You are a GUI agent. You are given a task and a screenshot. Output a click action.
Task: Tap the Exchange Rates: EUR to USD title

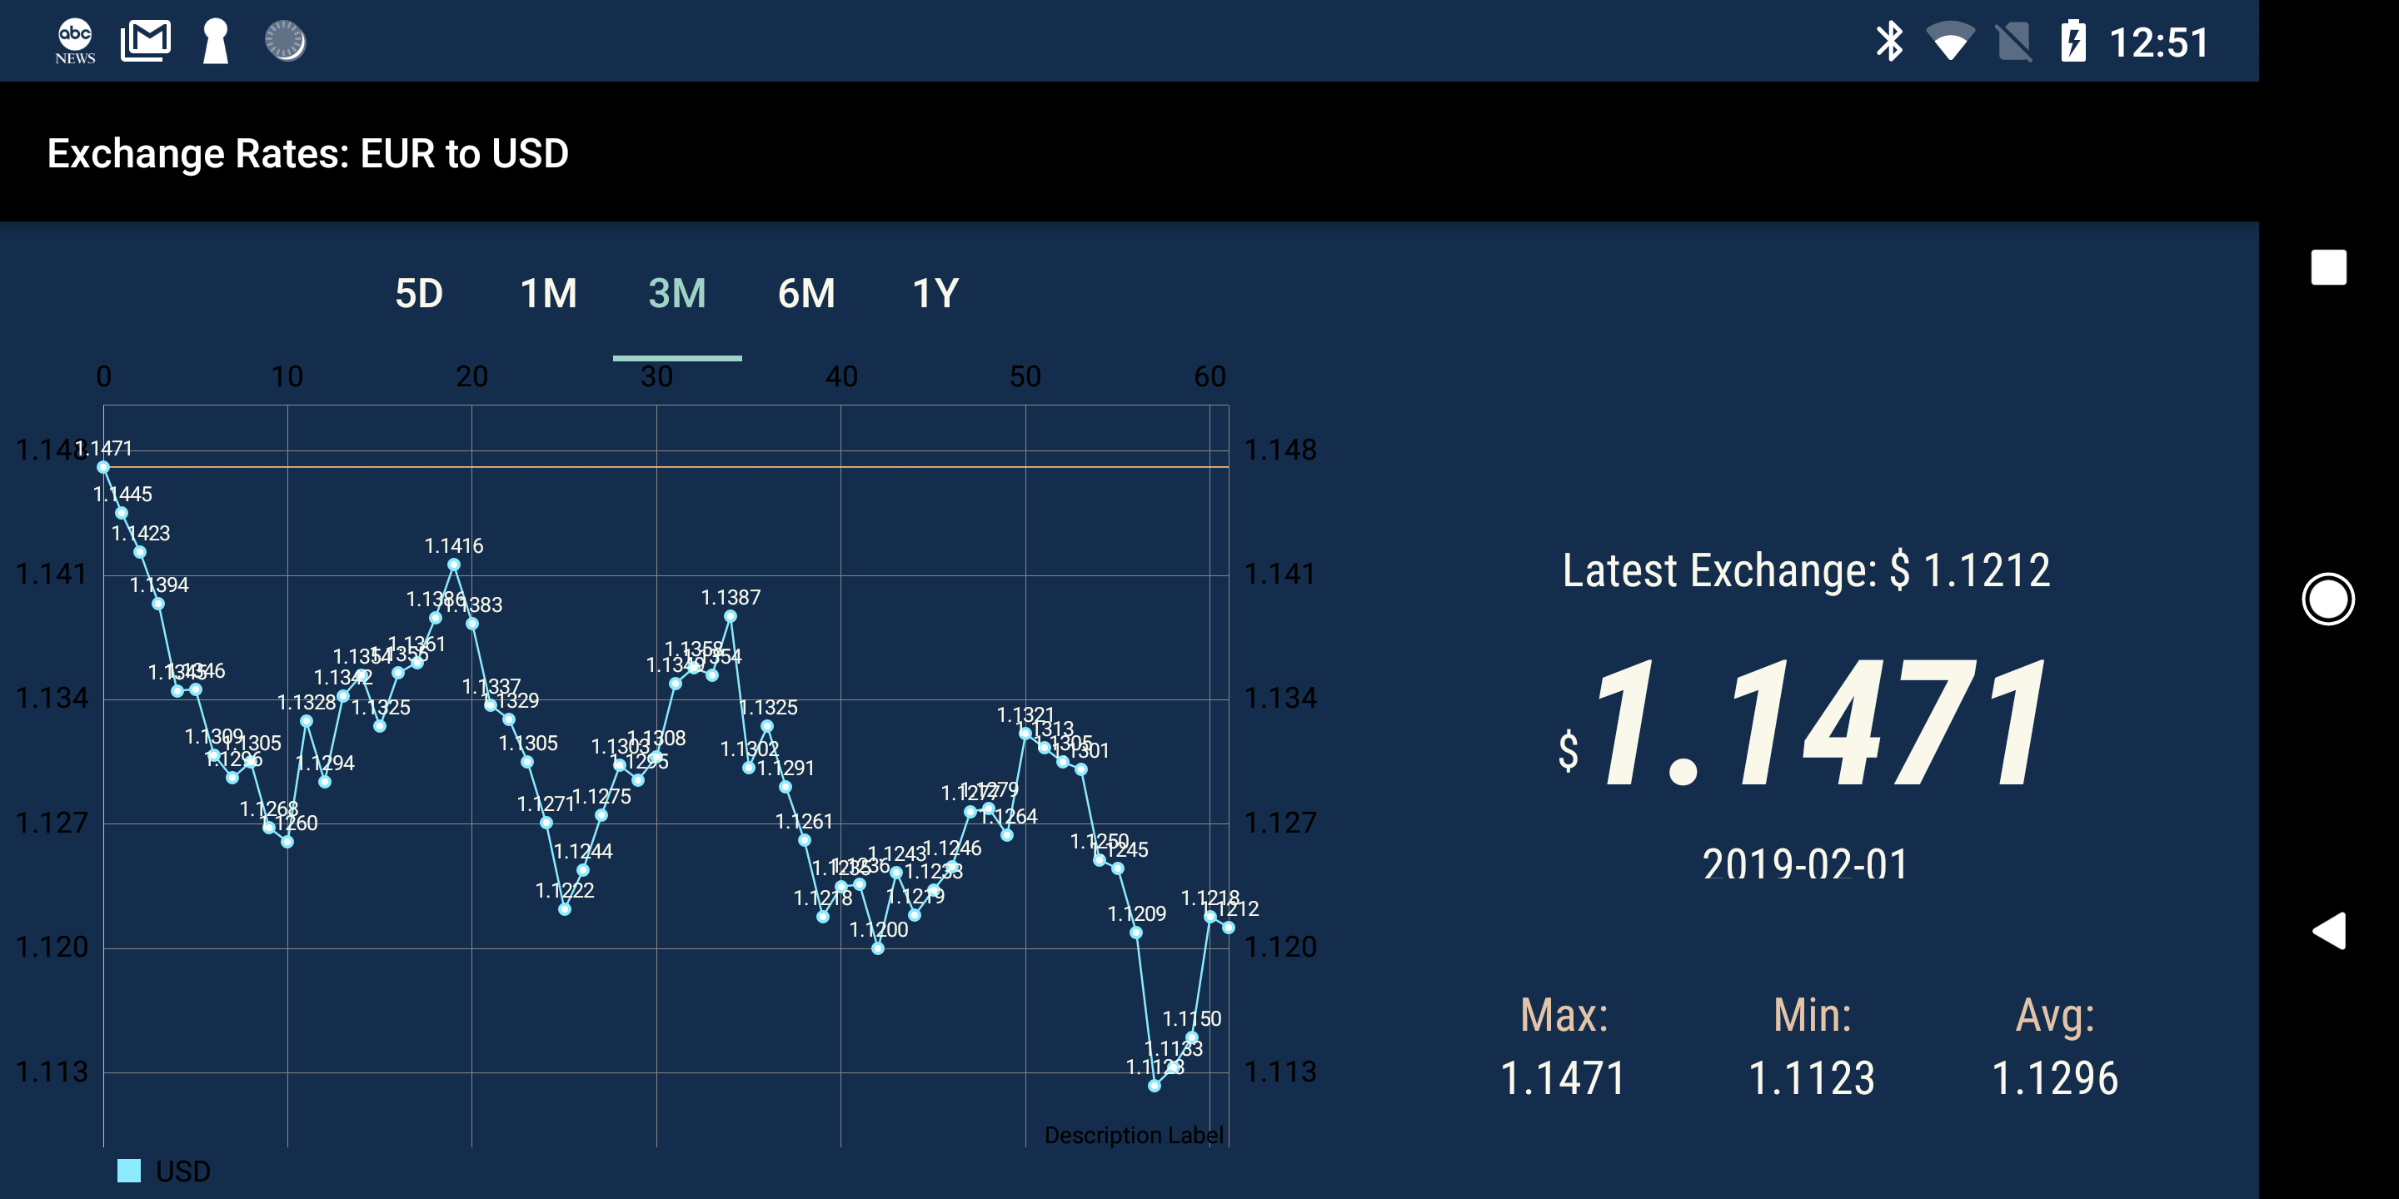pyautogui.click(x=307, y=153)
